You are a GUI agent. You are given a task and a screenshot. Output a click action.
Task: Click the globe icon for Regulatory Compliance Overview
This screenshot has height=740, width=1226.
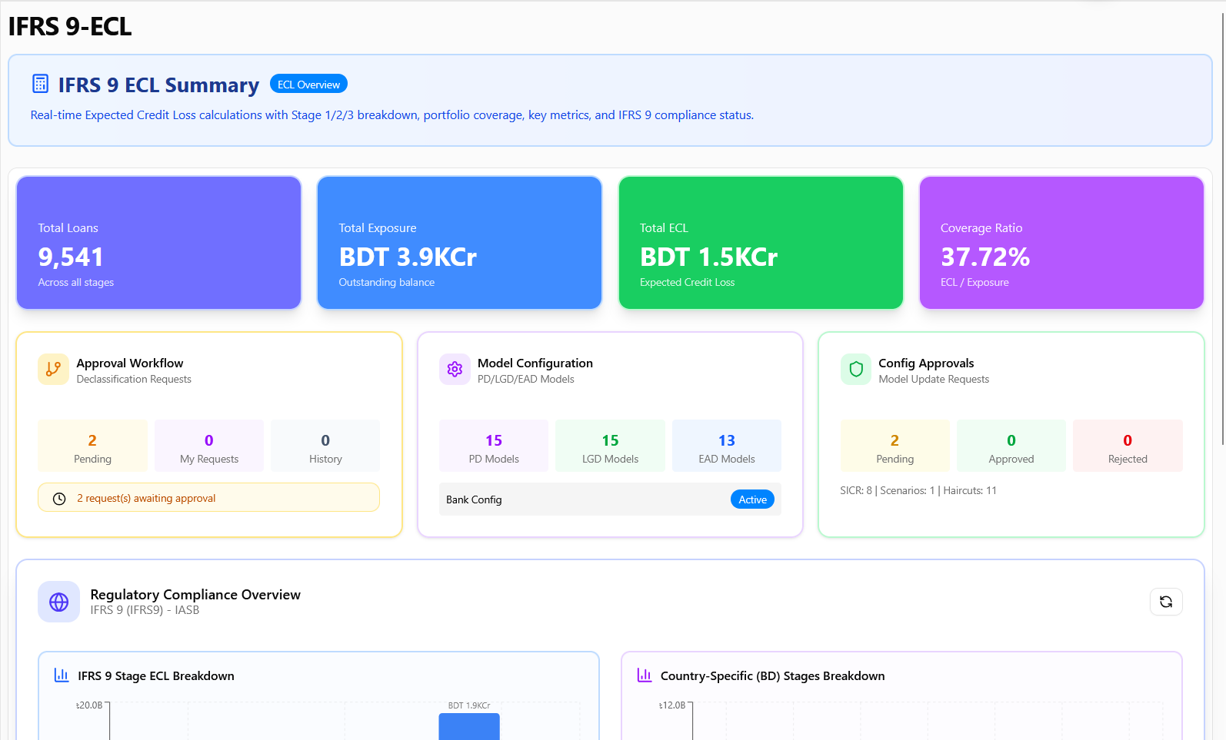point(59,602)
